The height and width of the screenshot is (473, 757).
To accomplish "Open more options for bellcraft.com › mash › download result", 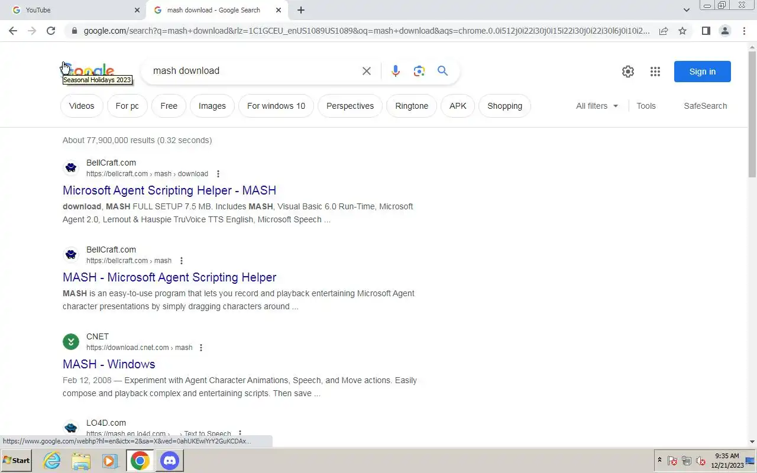I will coord(218,174).
